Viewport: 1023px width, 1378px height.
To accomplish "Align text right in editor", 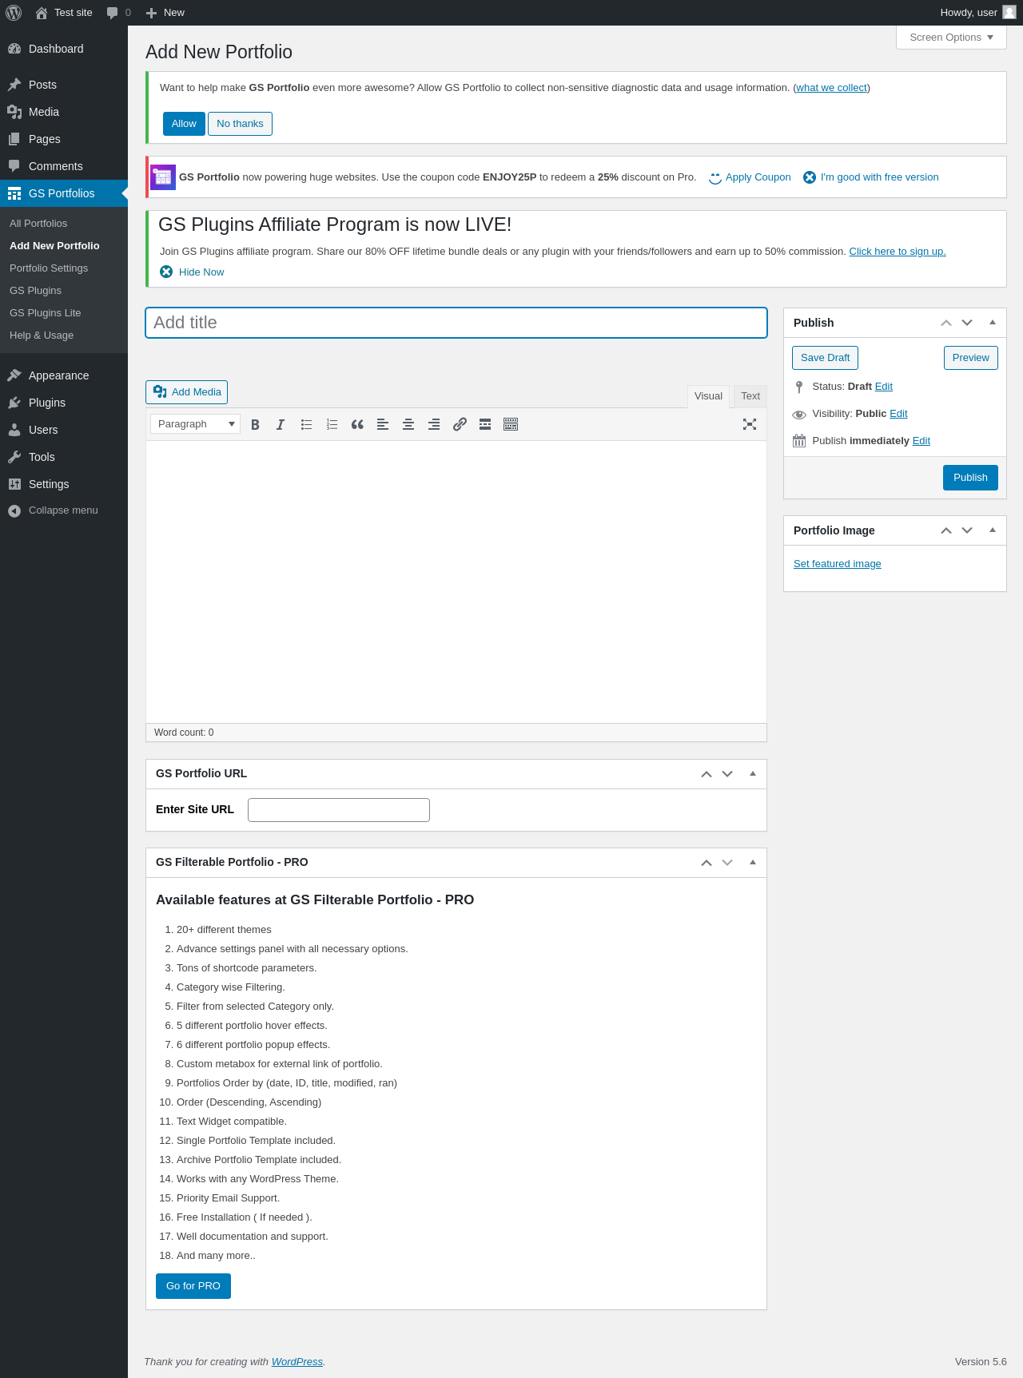I will tap(434, 425).
